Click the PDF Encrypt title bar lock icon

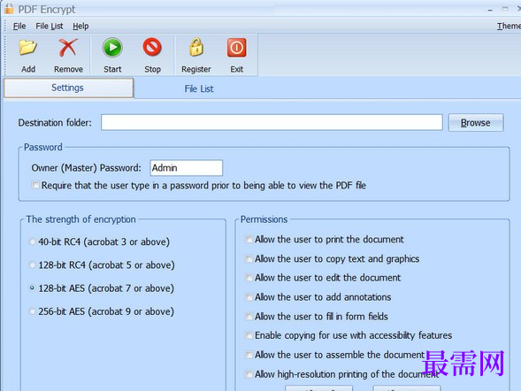click(9, 9)
